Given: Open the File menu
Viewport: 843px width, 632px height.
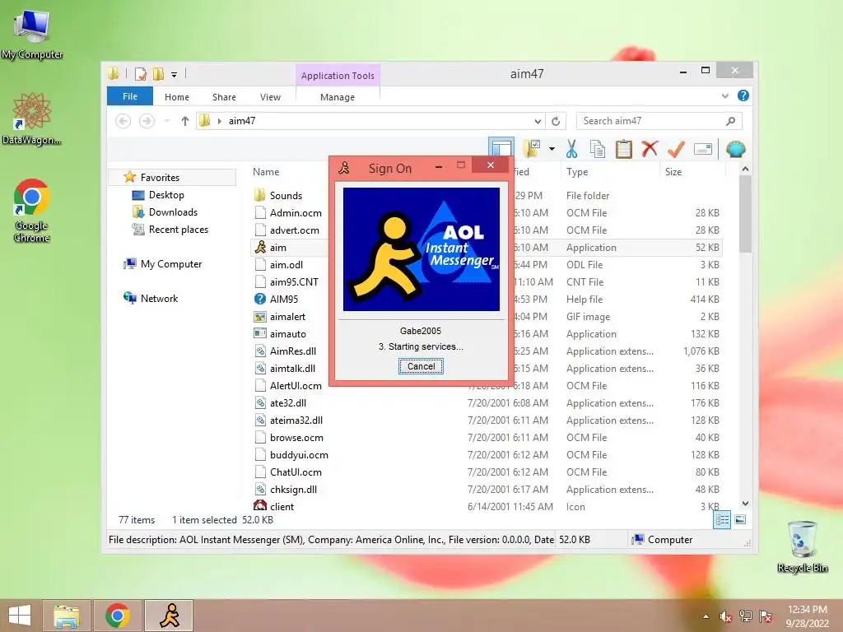Looking at the screenshot, I should coord(130,96).
